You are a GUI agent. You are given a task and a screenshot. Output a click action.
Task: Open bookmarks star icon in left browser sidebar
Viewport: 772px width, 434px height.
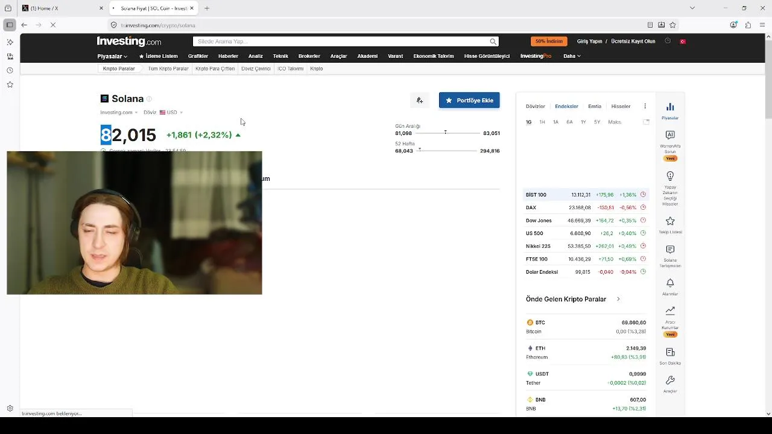[10, 85]
